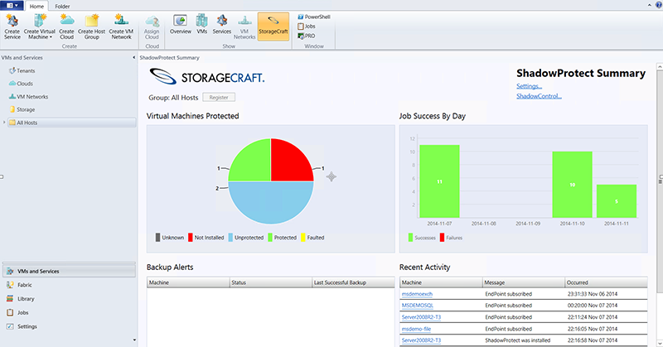Click the Failures legend swatch

tap(442, 238)
